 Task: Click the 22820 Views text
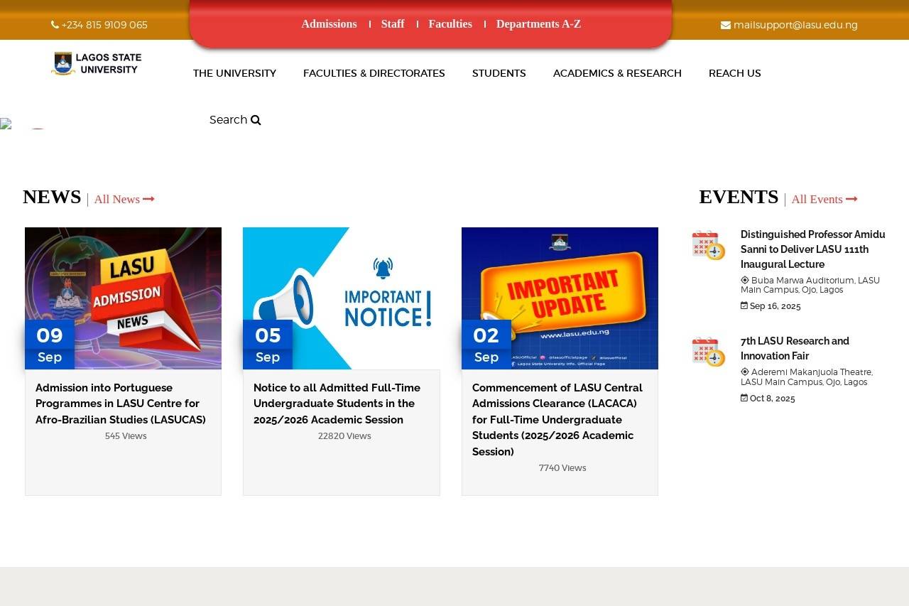pos(344,436)
